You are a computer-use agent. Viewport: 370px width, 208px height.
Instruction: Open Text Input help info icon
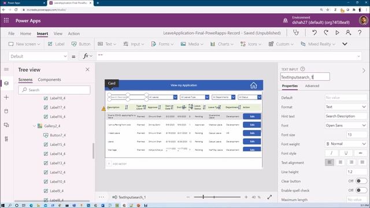pyautogui.click(x=302, y=69)
